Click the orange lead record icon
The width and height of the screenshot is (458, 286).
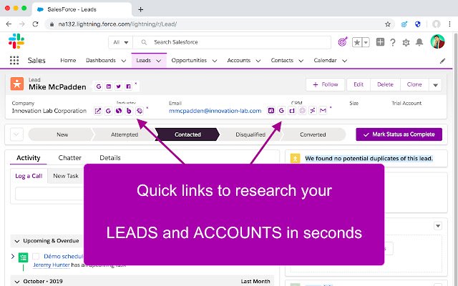(x=17, y=84)
